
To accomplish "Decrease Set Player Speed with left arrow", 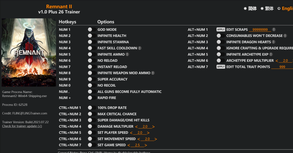I will 131,133.
